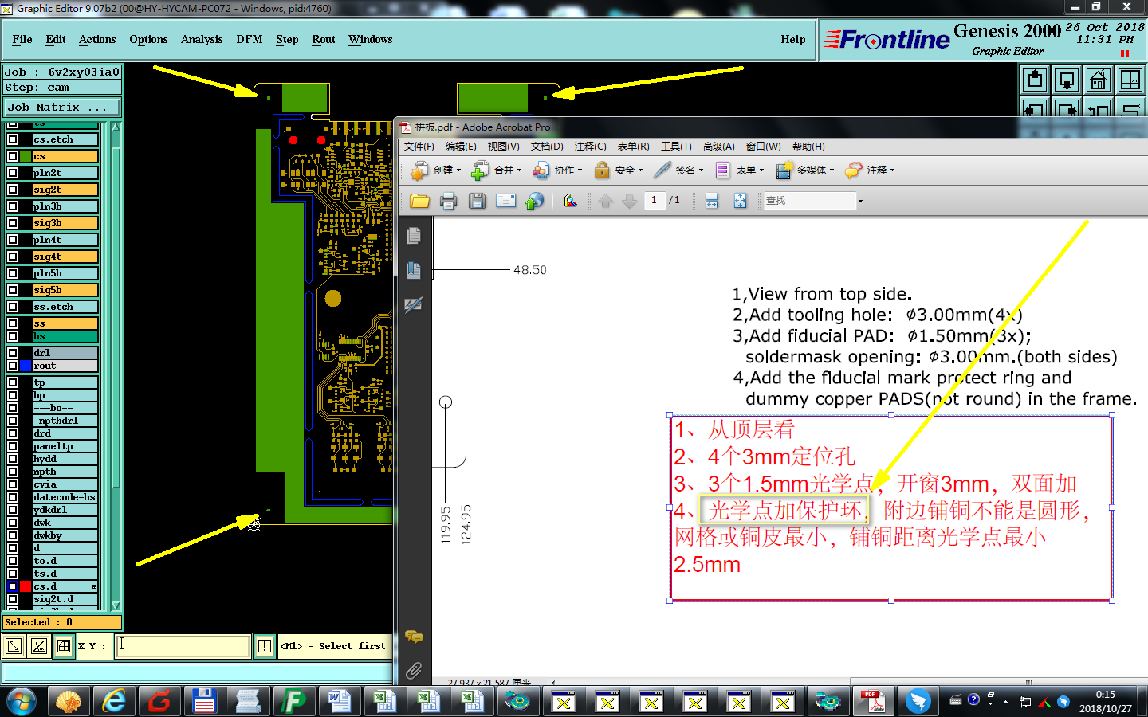The width and height of the screenshot is (1148, 717).
Task: Go to next page in Acrobat
Action: click(629, 201)
